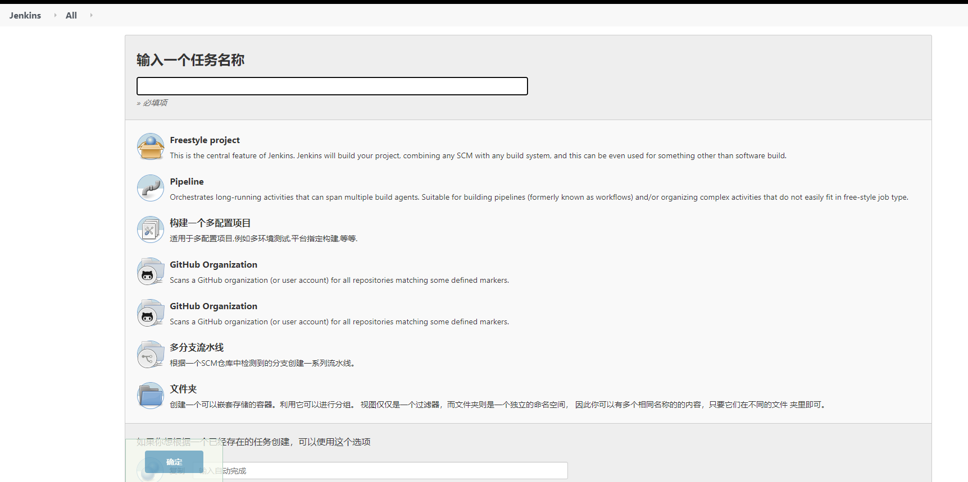Select the 文件夹 title

coord(184,389)
